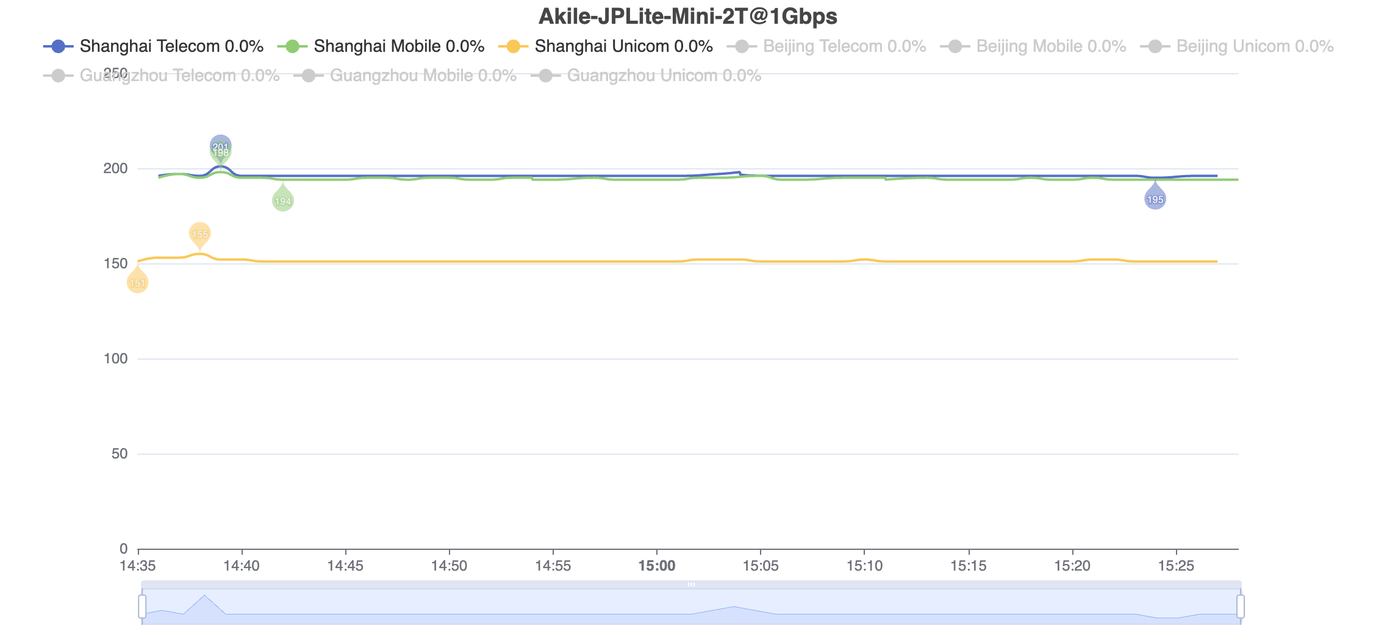Click the green 194 minimum marker pin
The image size is (1376, 634).
[x=282, y=199]
